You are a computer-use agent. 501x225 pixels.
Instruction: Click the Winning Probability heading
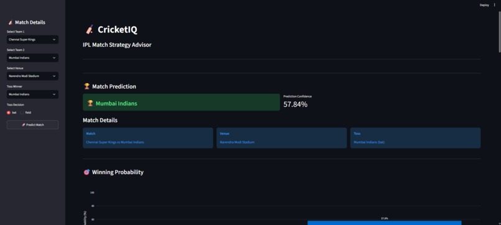[117, 172]
